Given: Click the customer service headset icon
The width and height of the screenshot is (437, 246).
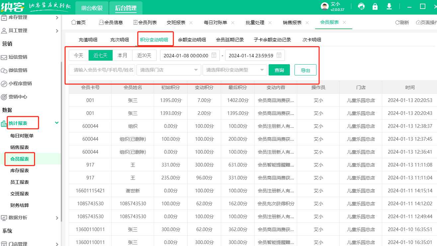Looking at the screenshot, I should pos(361,7).
